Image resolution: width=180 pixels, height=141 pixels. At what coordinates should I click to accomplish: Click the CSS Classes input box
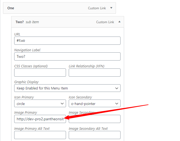coord(40,73)
